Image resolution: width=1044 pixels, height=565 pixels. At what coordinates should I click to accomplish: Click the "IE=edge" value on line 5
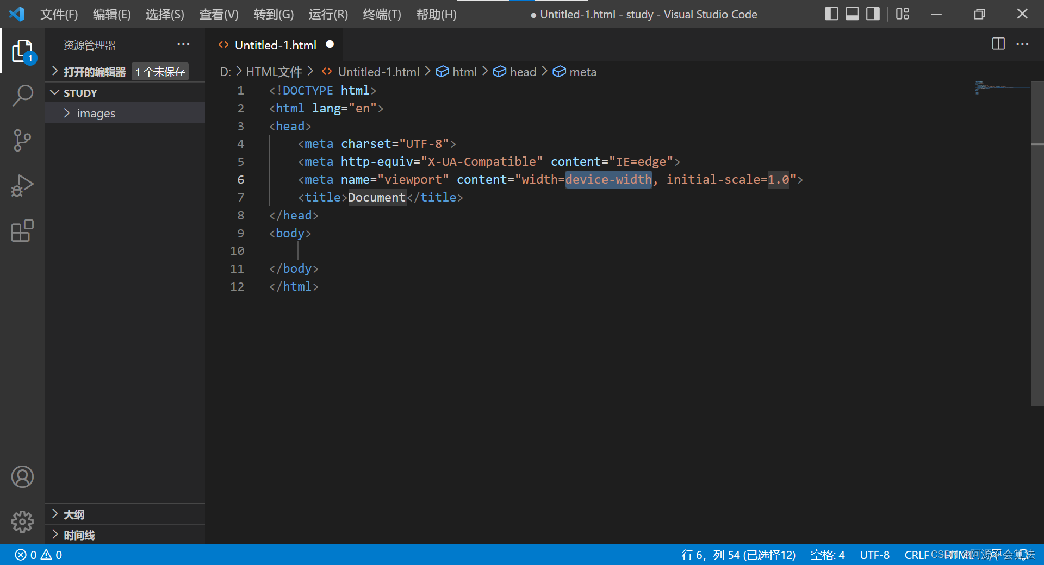tap(641, 161)
